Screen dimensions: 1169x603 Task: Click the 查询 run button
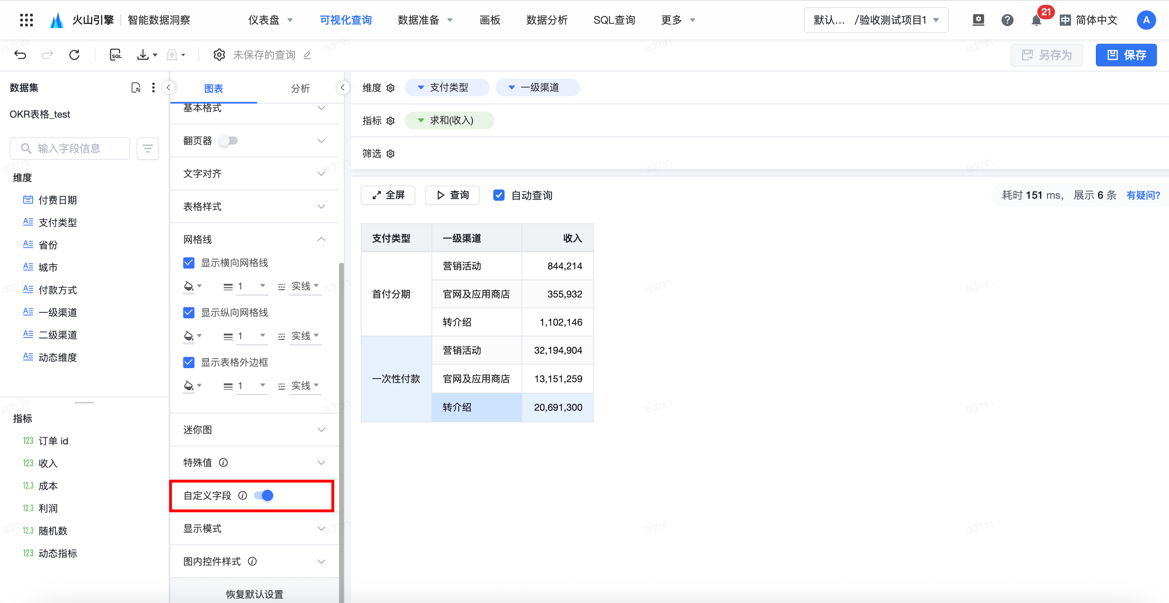452,196
